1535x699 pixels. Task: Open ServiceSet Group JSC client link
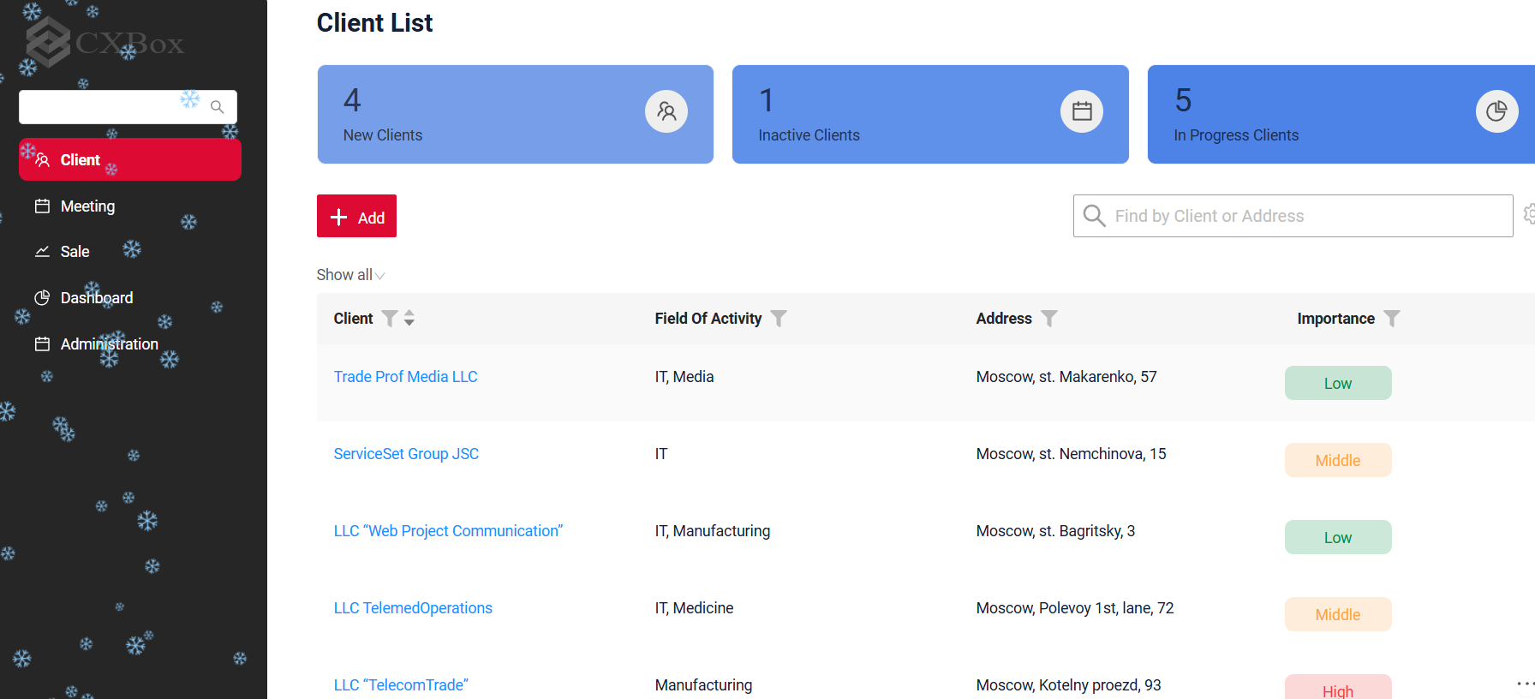(406, 454)
